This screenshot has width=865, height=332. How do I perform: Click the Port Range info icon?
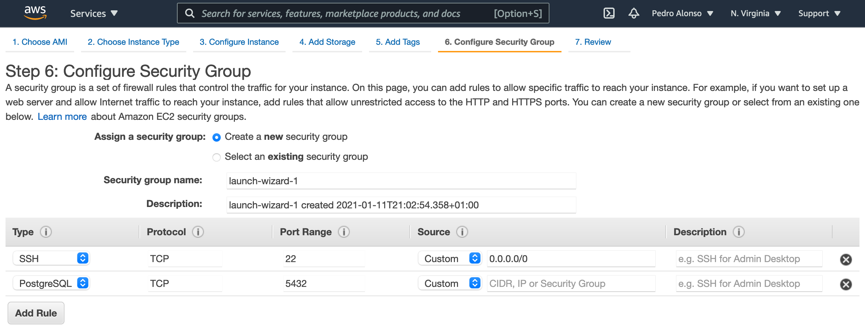(x=344, y=232)
